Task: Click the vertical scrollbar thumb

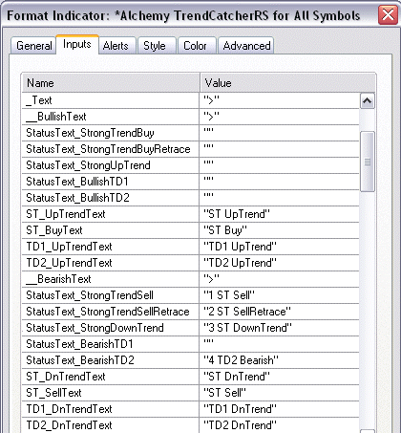Action: point(368,162)
